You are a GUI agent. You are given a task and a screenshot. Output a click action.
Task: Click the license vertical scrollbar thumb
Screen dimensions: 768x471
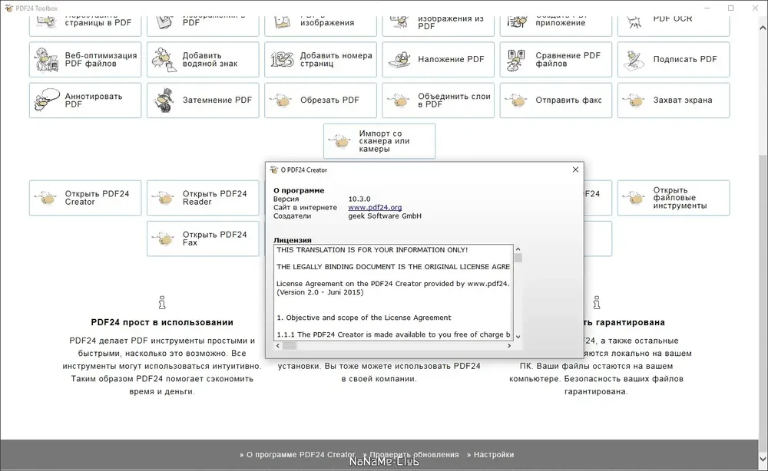tap(518, 258)
